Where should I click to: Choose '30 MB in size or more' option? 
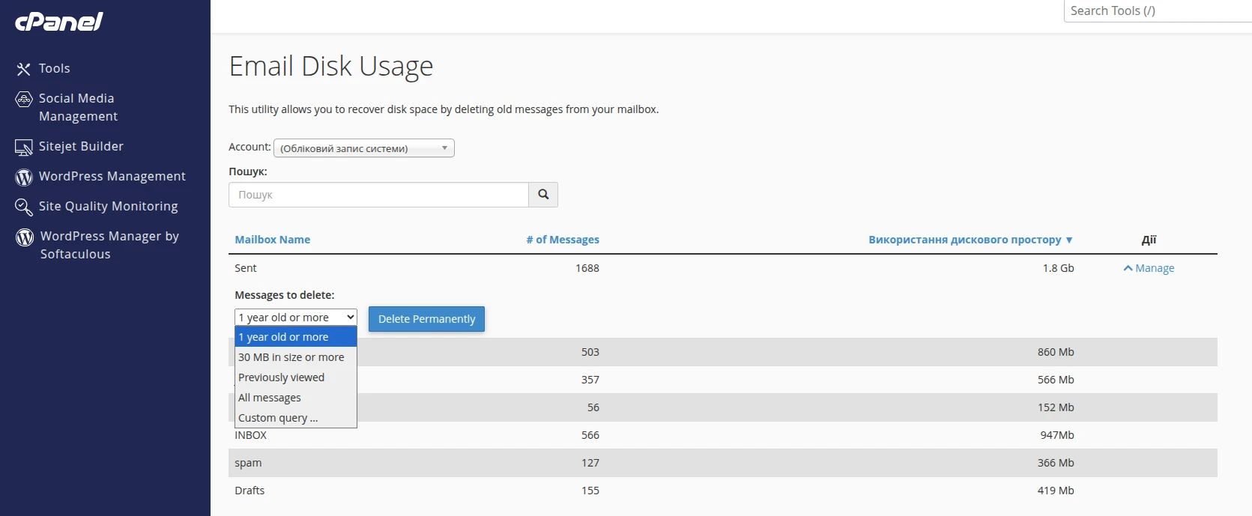point(291,357)
